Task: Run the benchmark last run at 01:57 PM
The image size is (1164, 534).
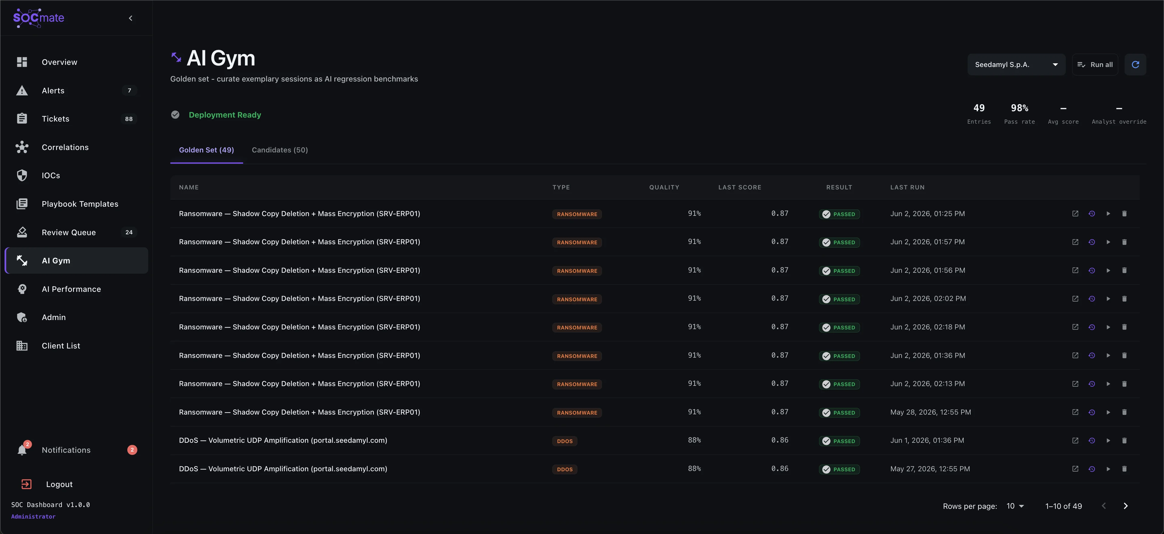Action: coord(1108,242)
